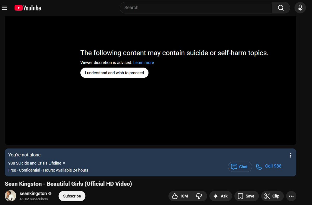This screenshot has width=312, height=205.
Task: Click the magnifying glass search button
Action: (x=281, y=8)
